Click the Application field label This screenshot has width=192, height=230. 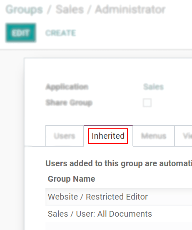click(67, 87)
